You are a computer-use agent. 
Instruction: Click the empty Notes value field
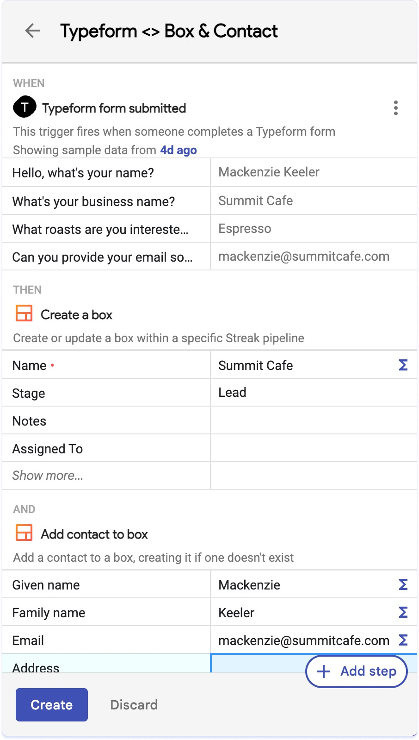314,420
